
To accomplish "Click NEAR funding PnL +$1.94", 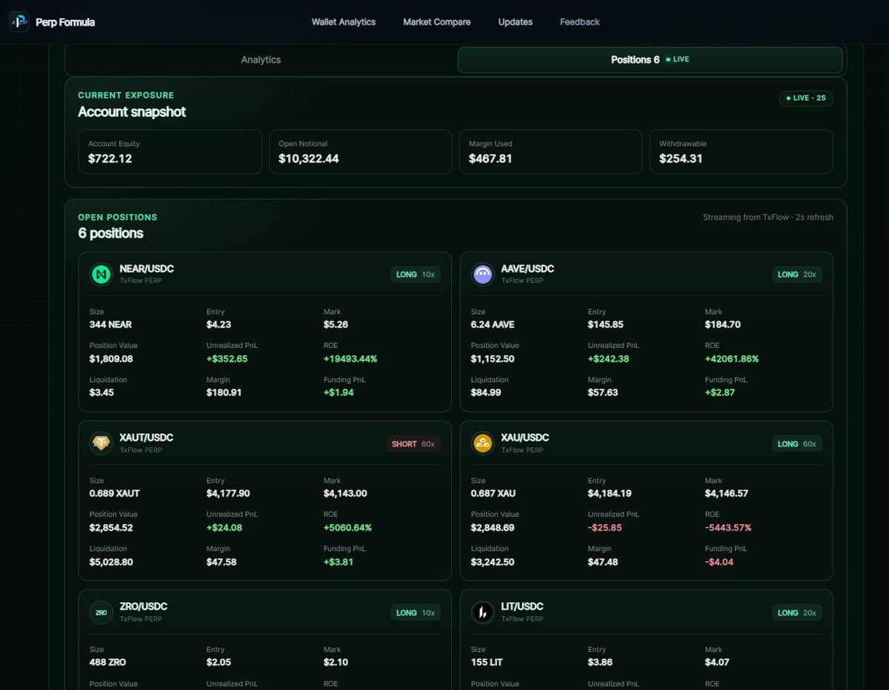I will [x=339, y=392].
